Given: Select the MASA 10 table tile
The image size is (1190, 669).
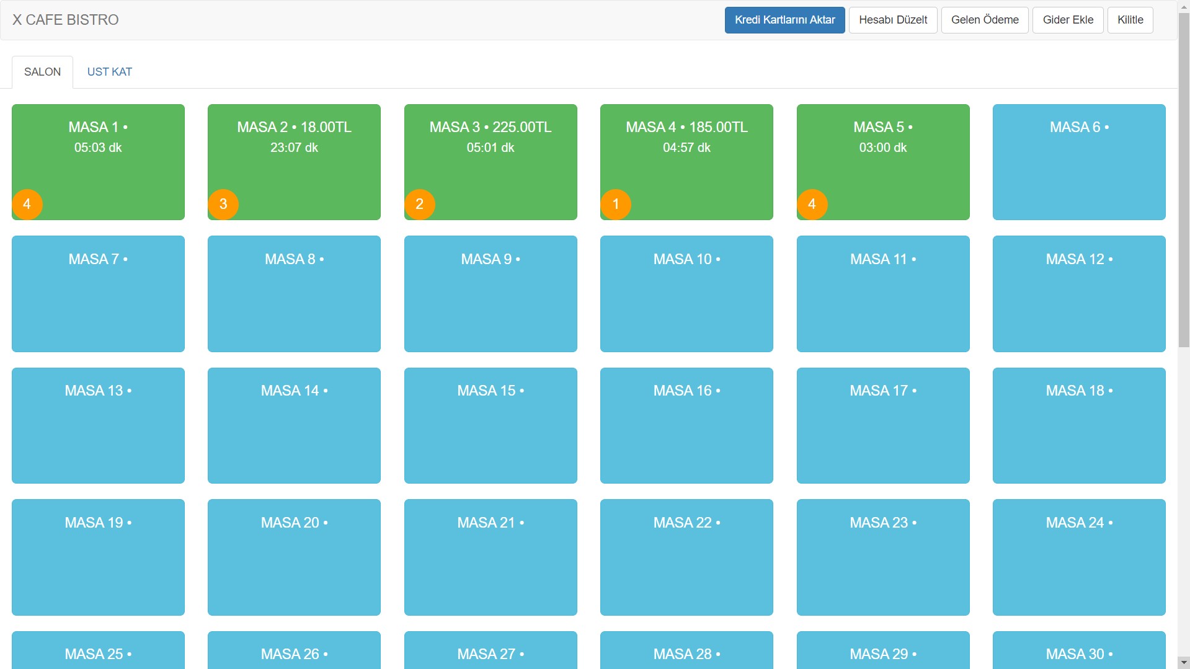Looking at the screenshot, I should [x=686, y=293].
